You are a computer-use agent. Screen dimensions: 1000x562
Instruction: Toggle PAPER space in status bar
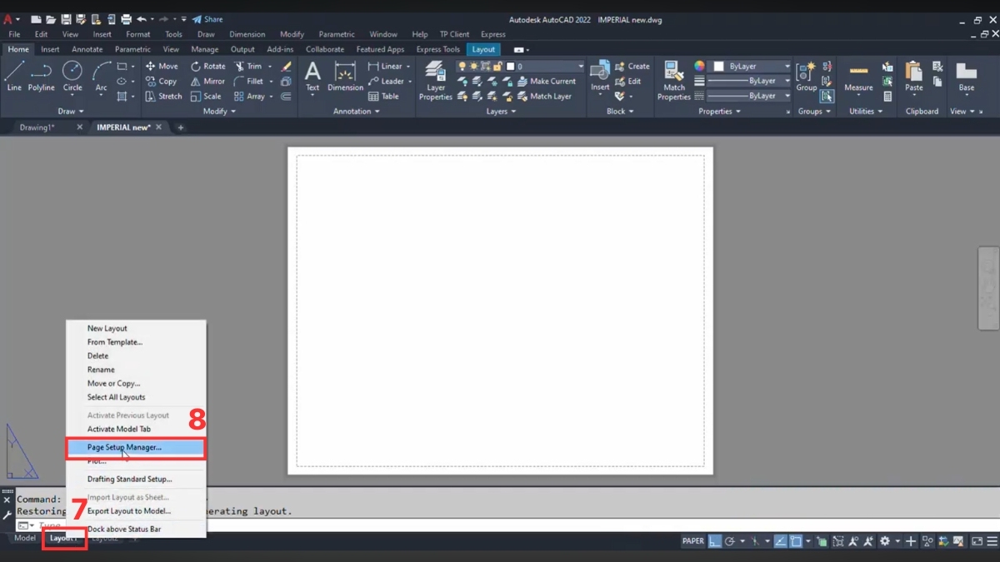(693, 541)
